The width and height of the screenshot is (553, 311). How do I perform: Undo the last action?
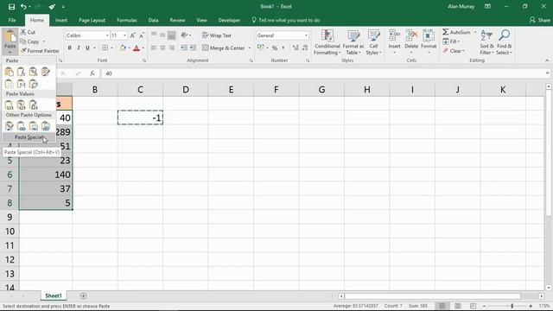pyautogui.click(x=23, y=6)
